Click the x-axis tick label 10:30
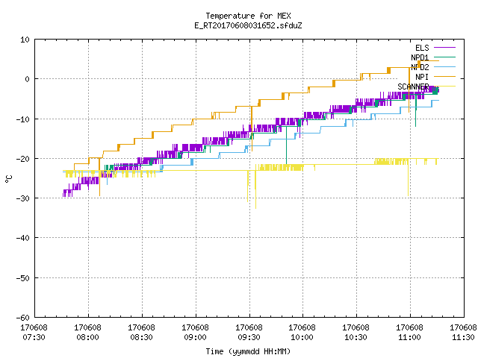Image resolution: width=478 pixels, height=358 pixels. tap(356, 337)
